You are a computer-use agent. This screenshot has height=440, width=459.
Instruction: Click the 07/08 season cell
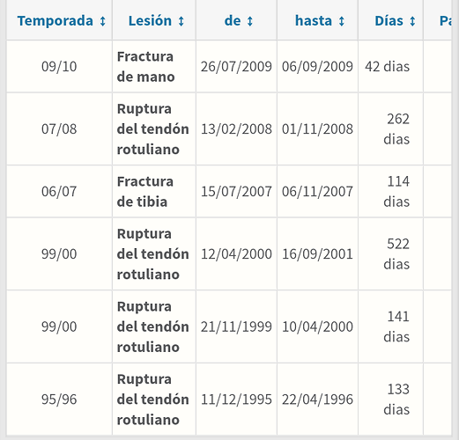[59, 129]
